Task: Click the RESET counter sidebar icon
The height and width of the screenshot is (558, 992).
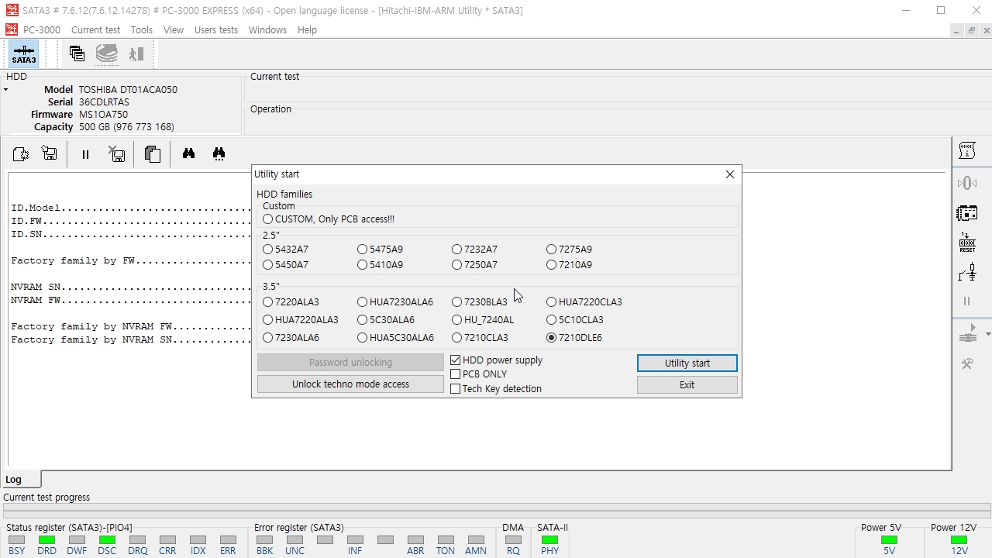Action: (966, 243)
